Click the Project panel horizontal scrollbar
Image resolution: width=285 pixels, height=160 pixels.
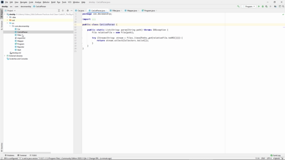tap(27, 153)
